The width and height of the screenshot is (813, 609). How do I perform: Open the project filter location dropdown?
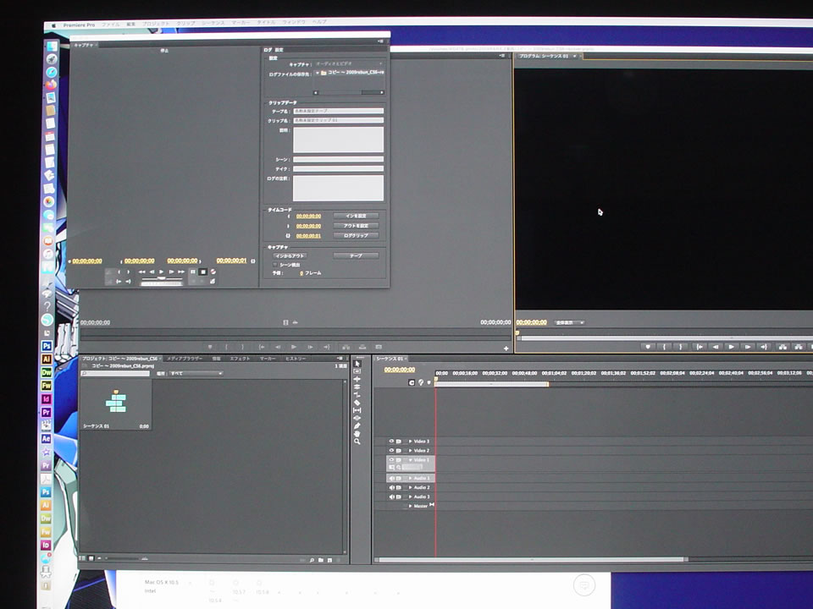195,373
